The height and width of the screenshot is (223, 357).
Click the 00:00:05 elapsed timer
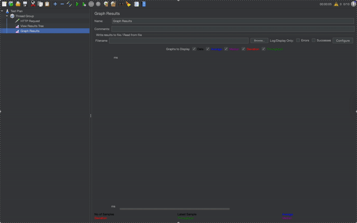pos(325,4)
